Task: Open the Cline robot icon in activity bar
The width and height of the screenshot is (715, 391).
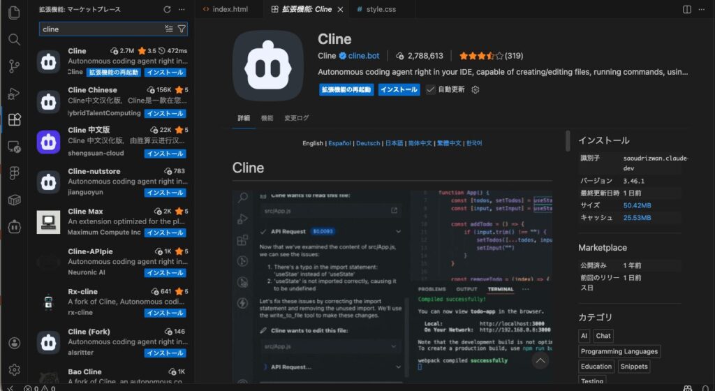Action: click(x=14, y=226)
